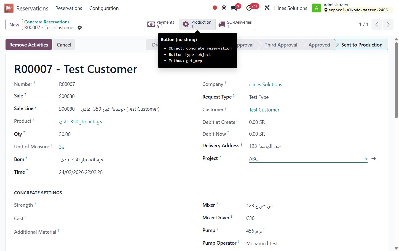Open the Payments smart button
Viewport: 399px width, 251px height.
point(162,24)
